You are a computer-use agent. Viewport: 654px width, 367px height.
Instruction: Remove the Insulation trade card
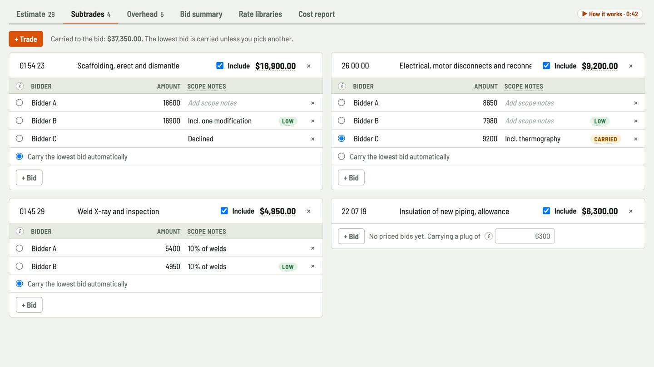click(631, 211)
